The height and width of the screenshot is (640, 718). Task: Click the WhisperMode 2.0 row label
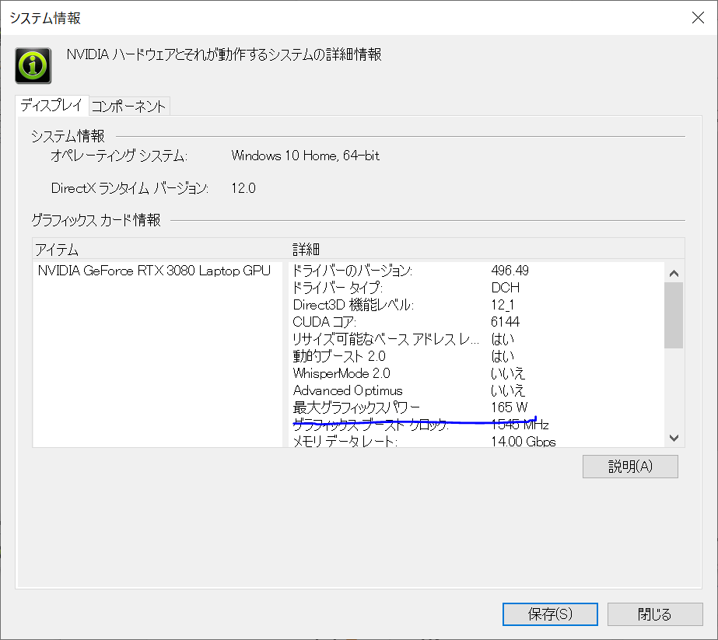click(x=341, y=373)
